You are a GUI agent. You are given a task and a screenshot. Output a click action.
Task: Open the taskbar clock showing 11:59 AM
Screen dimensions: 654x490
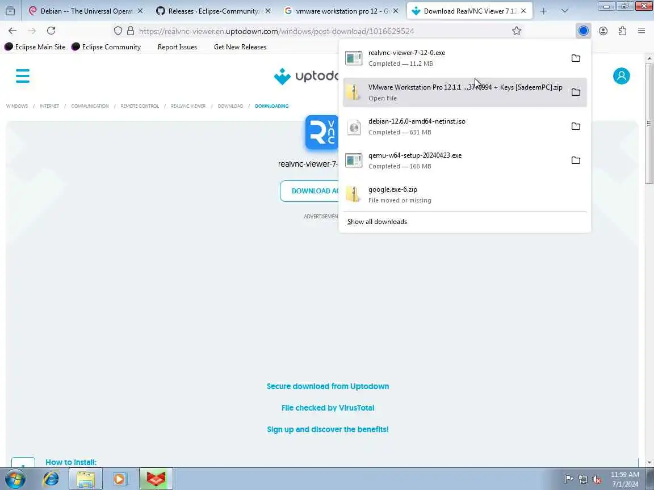pyautogui.click(x=625, y=479)
